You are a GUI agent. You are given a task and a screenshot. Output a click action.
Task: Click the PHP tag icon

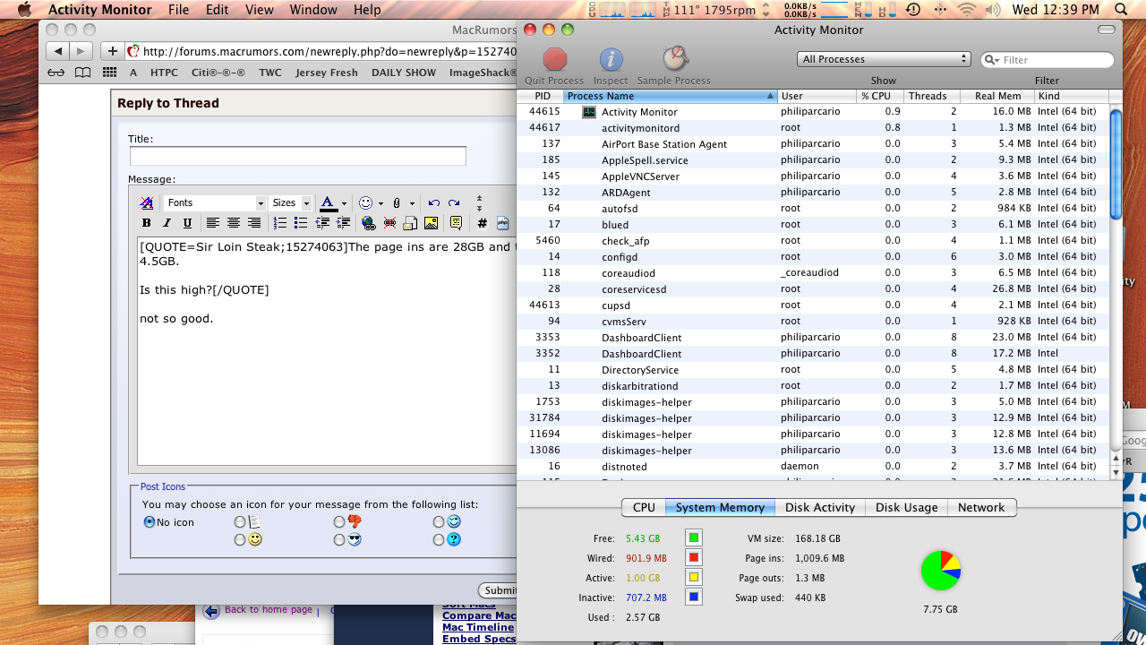pos(502,223)
